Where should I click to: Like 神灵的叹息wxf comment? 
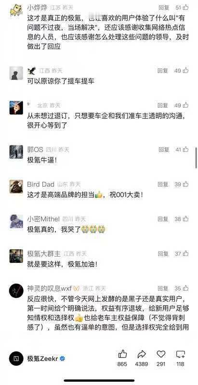click(186, 288)
